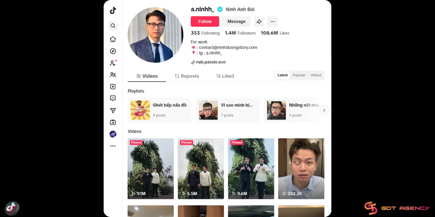Switch to the Liked tab
435x217 pixels.
(x=225, y=76)
